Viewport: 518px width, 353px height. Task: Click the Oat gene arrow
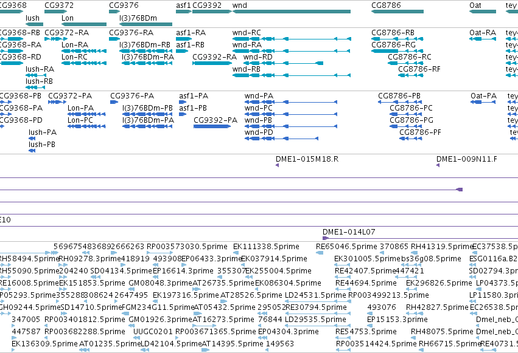pyautogui.click(x=483, y=12)
